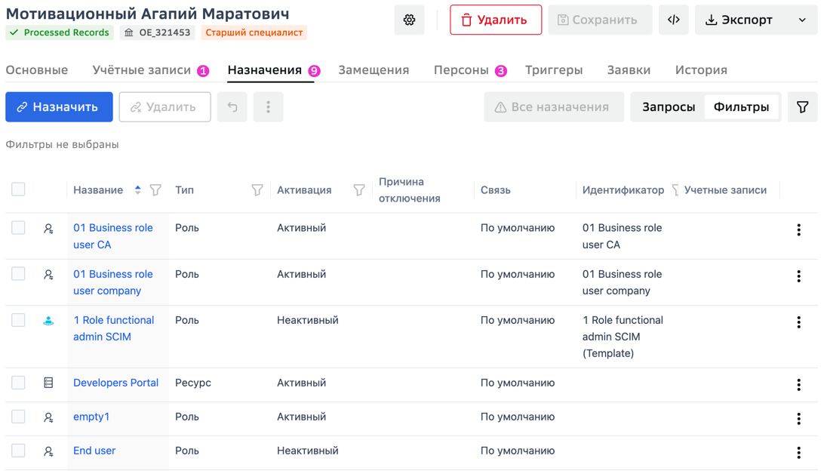The width and height of the screenshot is (827, 471).
Task: Open row menu for 1 Role functional admin SCIM
Action: [x=798, y=322]
